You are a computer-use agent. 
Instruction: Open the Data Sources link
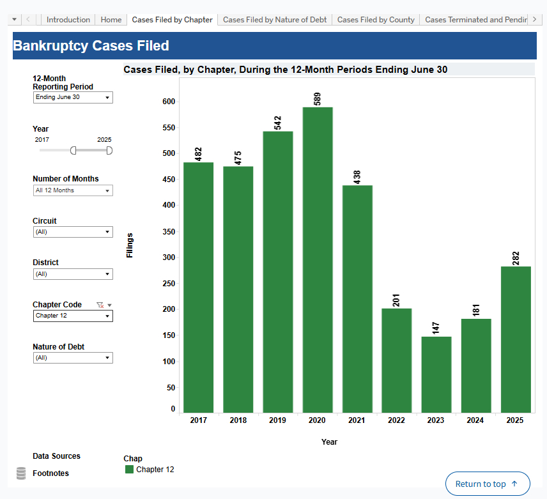[57, 456]
